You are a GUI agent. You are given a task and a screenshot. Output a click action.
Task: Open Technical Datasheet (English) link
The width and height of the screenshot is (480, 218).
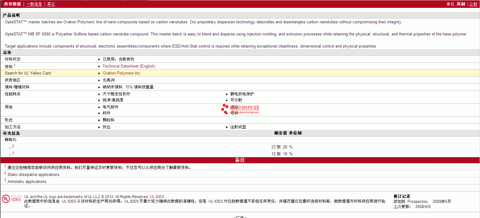[x=129, y=66]
